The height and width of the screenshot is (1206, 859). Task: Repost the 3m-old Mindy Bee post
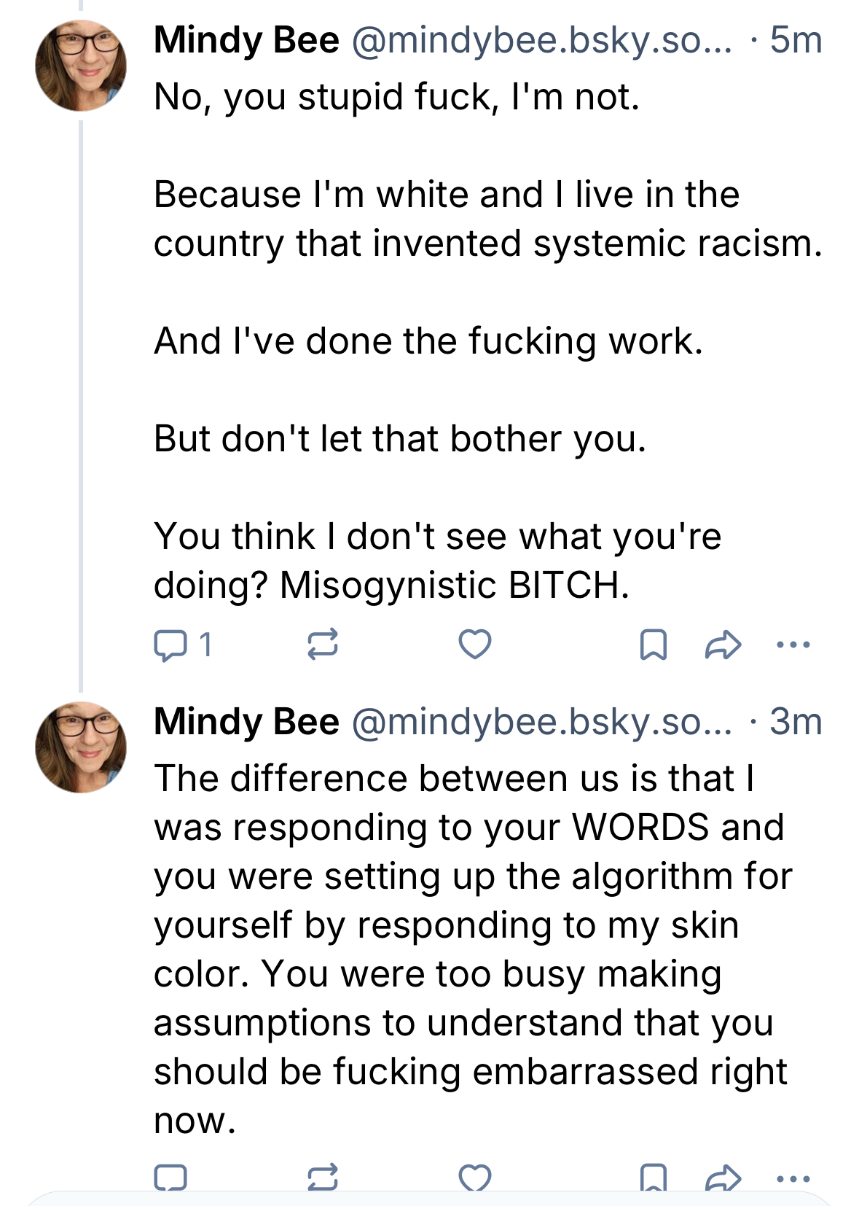[x=322, y=1177]
